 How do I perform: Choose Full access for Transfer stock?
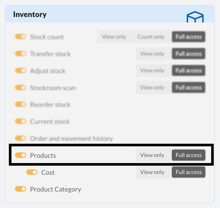tap(188, 54)
